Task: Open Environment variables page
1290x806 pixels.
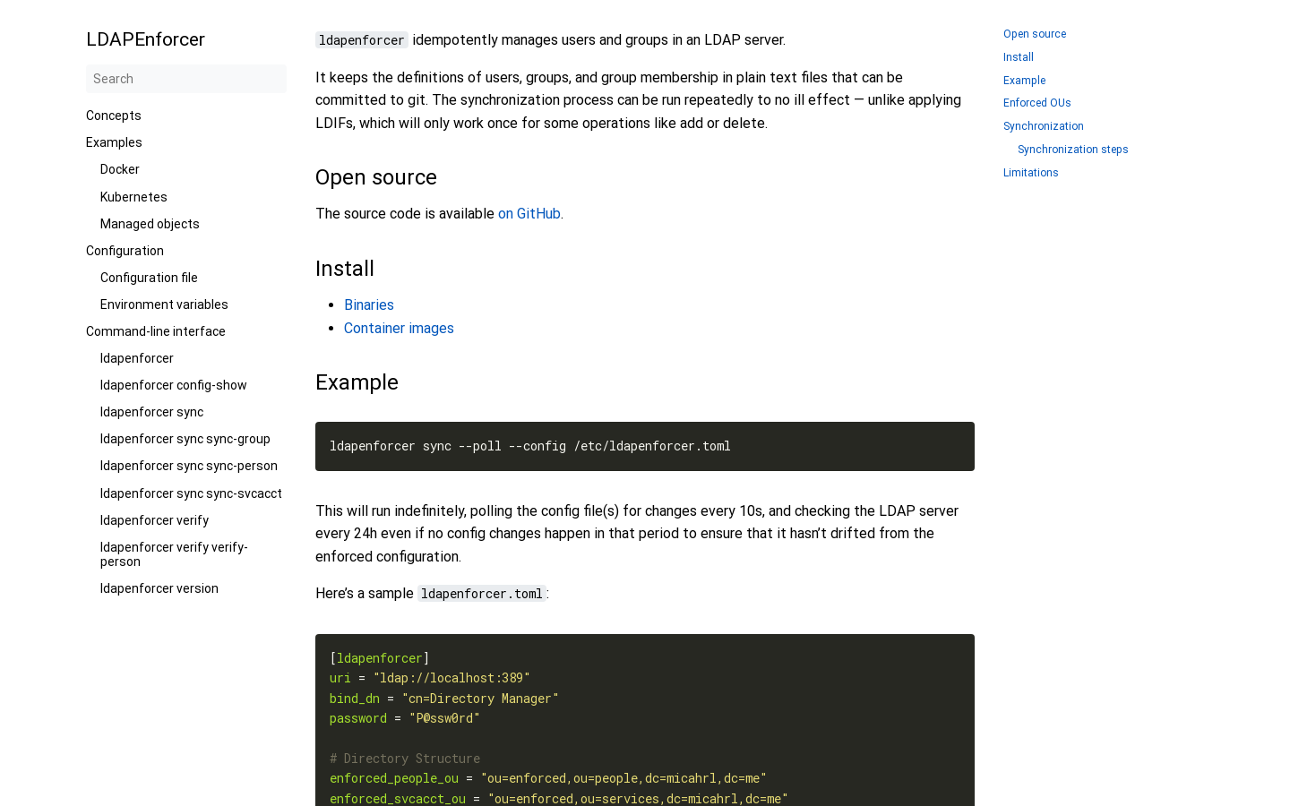Action: 164,304
